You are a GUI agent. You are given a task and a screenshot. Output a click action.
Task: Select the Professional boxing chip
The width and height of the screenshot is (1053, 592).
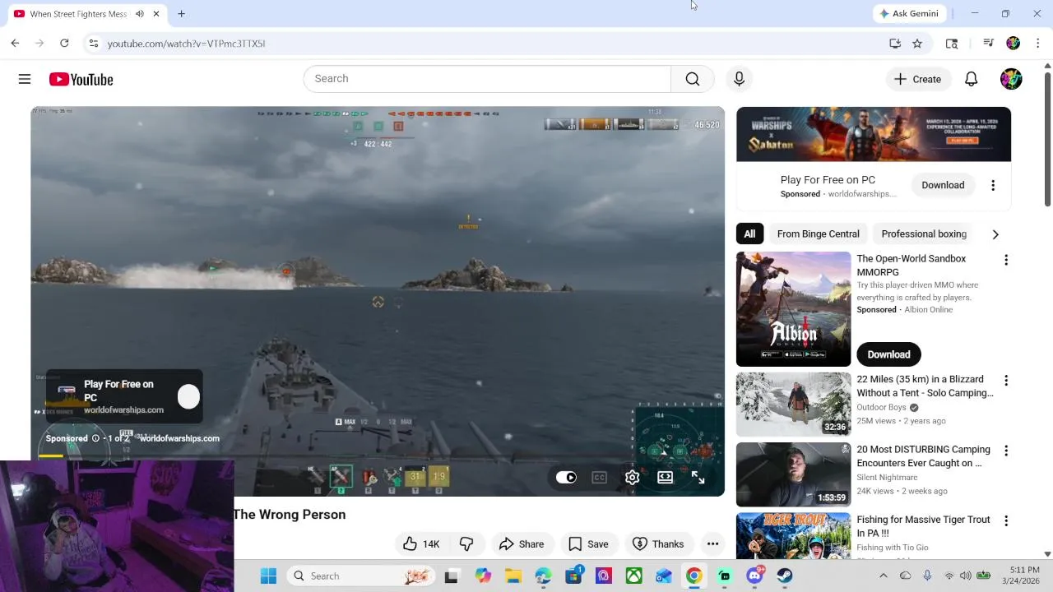tap(924, 234)
